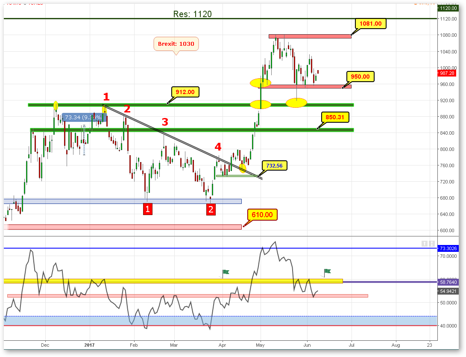Click the blue indicator level tag 73.3026

[x=448, y=248]
